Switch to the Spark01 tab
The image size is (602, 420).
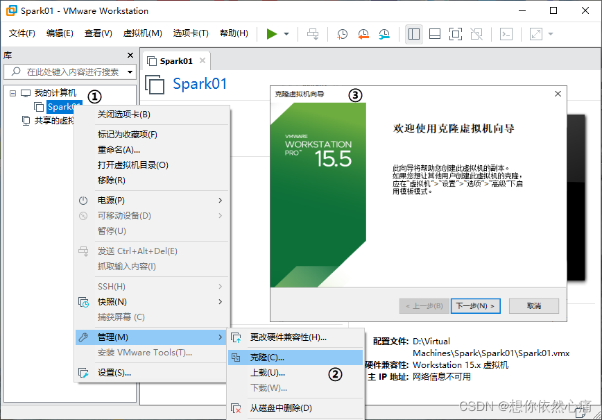176,61
